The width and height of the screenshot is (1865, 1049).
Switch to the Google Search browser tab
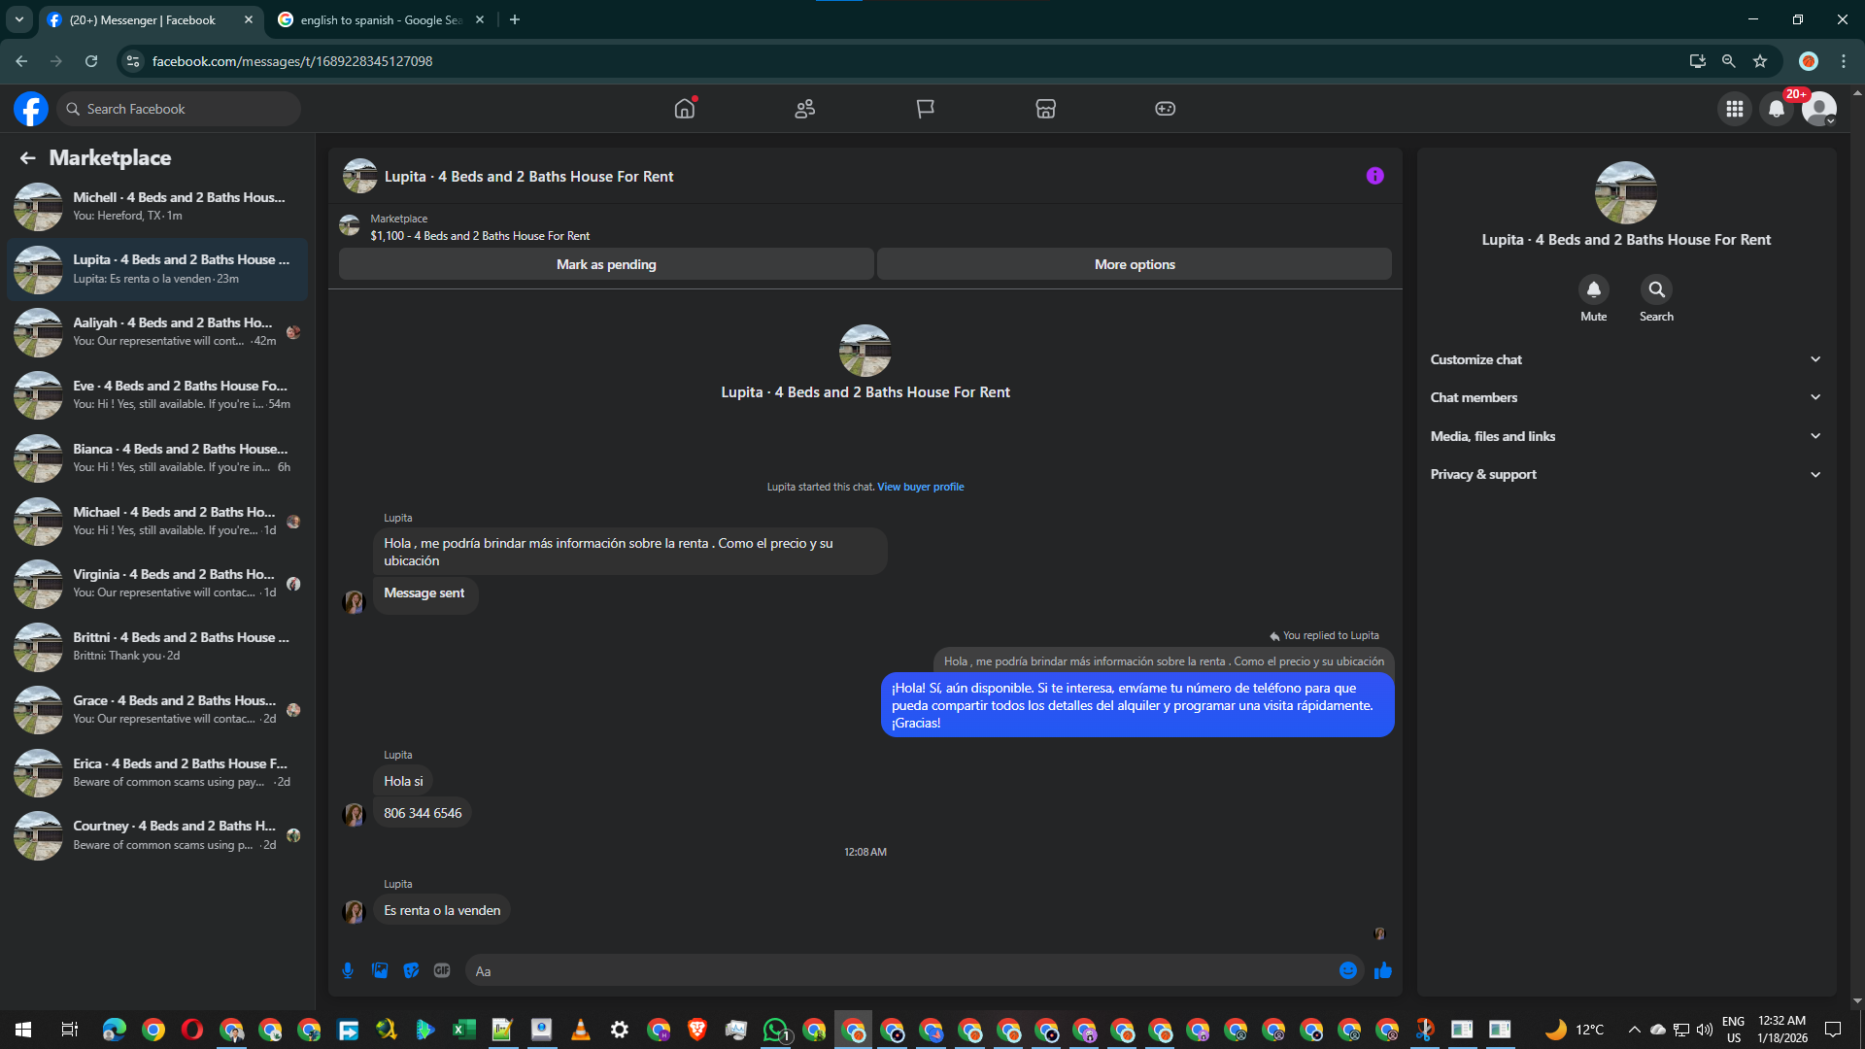[x=381, y=19]
